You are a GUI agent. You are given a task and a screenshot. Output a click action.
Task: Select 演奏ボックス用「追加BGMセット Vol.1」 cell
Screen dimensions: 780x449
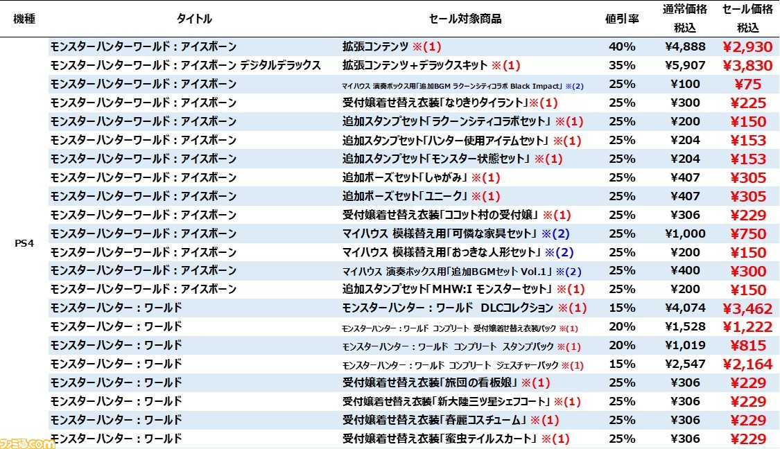click(x=462, y=272)
